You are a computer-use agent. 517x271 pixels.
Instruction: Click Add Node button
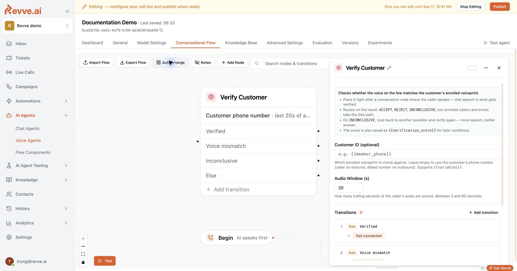[x=233, y=62]
